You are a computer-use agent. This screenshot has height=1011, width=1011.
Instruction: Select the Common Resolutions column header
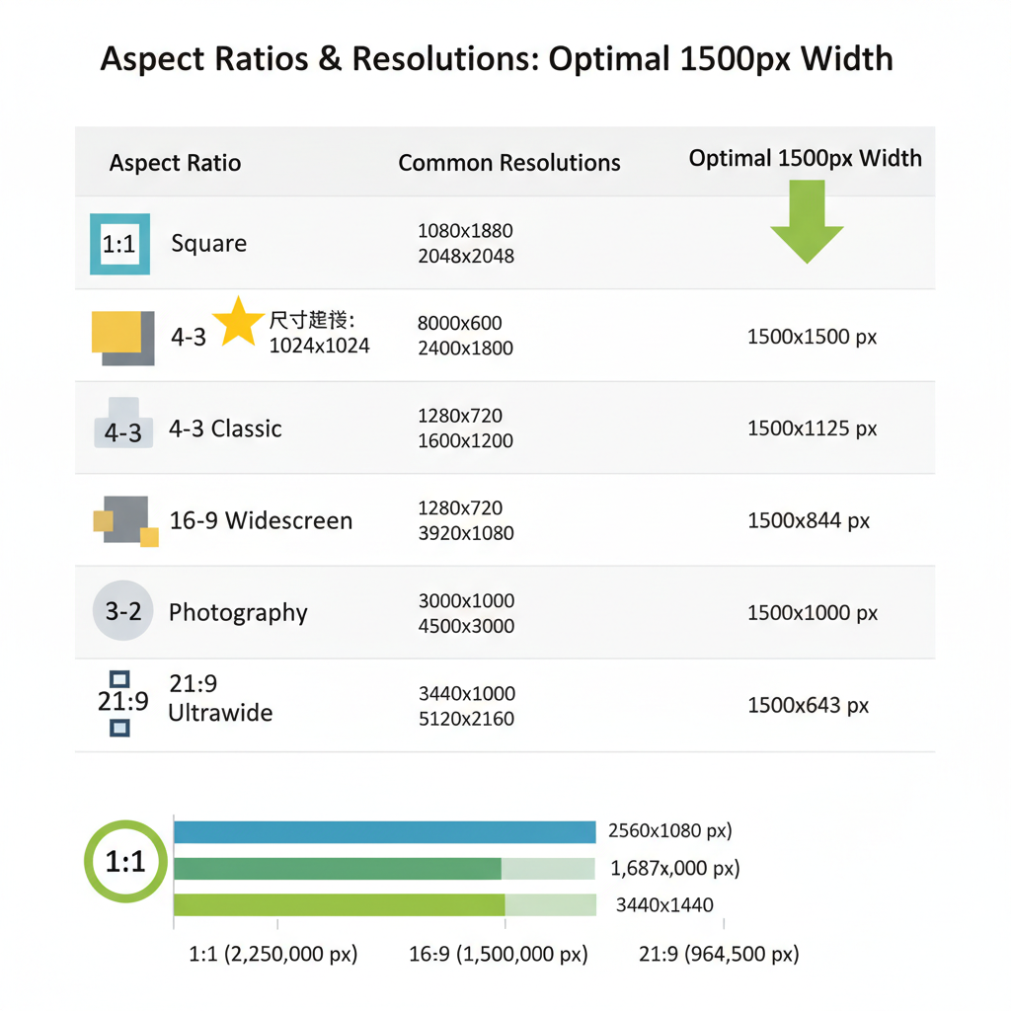click(x=509, y=163)
